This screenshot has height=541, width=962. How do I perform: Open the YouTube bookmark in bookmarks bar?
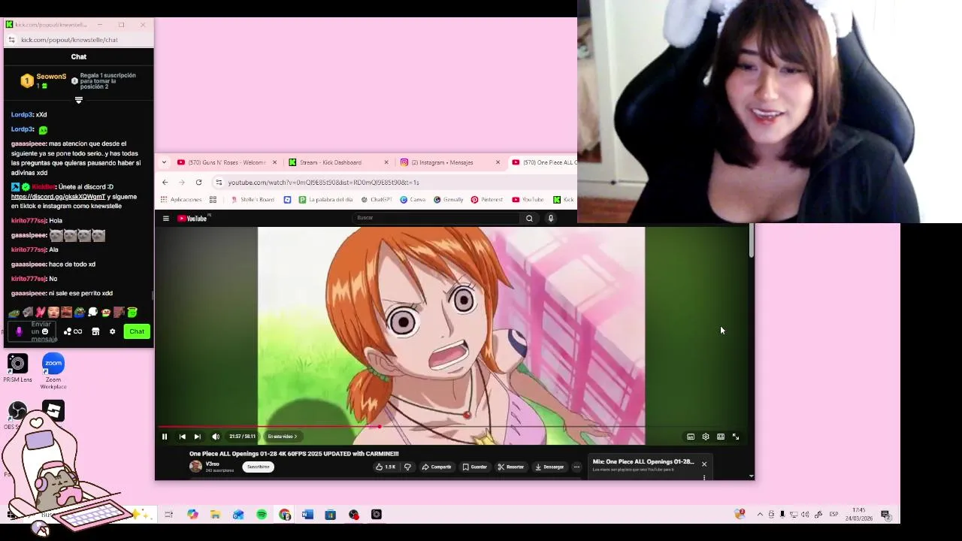(x=528, y=200)
